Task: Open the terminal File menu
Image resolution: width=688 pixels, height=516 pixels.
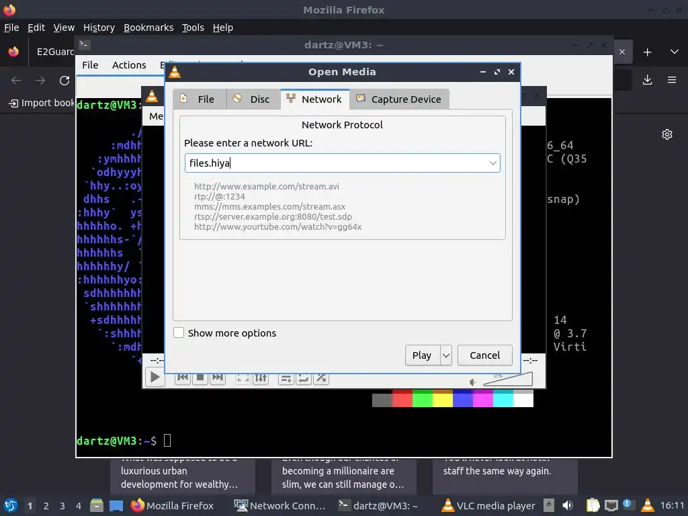Action: 90,65
